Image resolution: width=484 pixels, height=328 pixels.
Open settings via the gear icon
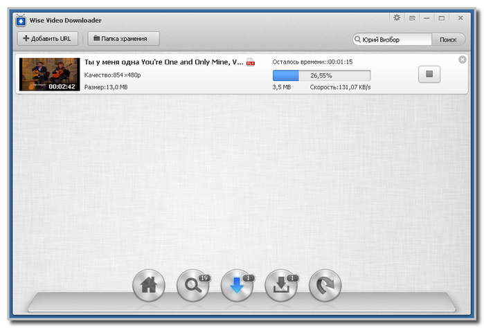coord(397,17)
